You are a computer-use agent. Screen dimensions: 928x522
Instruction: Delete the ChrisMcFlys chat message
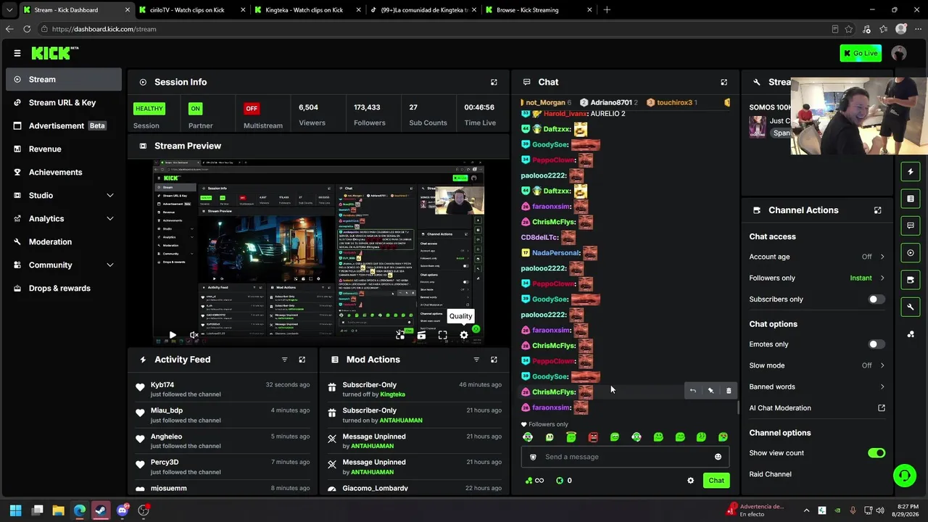[729, 391]
